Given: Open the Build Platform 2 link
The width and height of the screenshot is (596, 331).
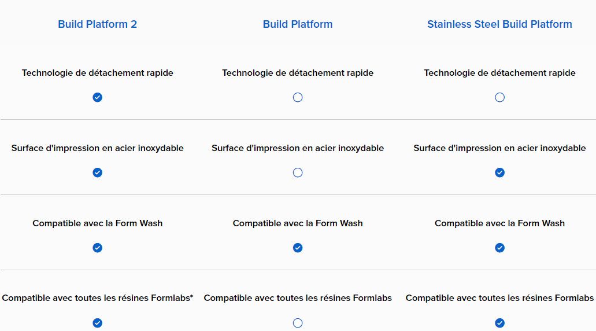Looking at the screenshot, I should pyautogui.click(x=97, y=24).
